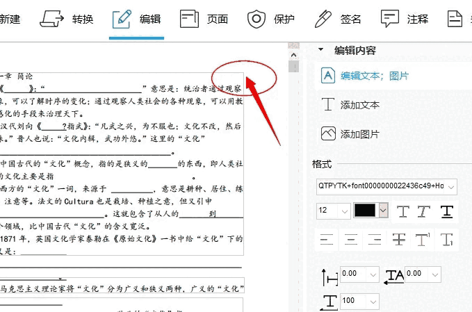Click the line spacing icon
Screen dimensions: 472x312
(x=329, y=277)
